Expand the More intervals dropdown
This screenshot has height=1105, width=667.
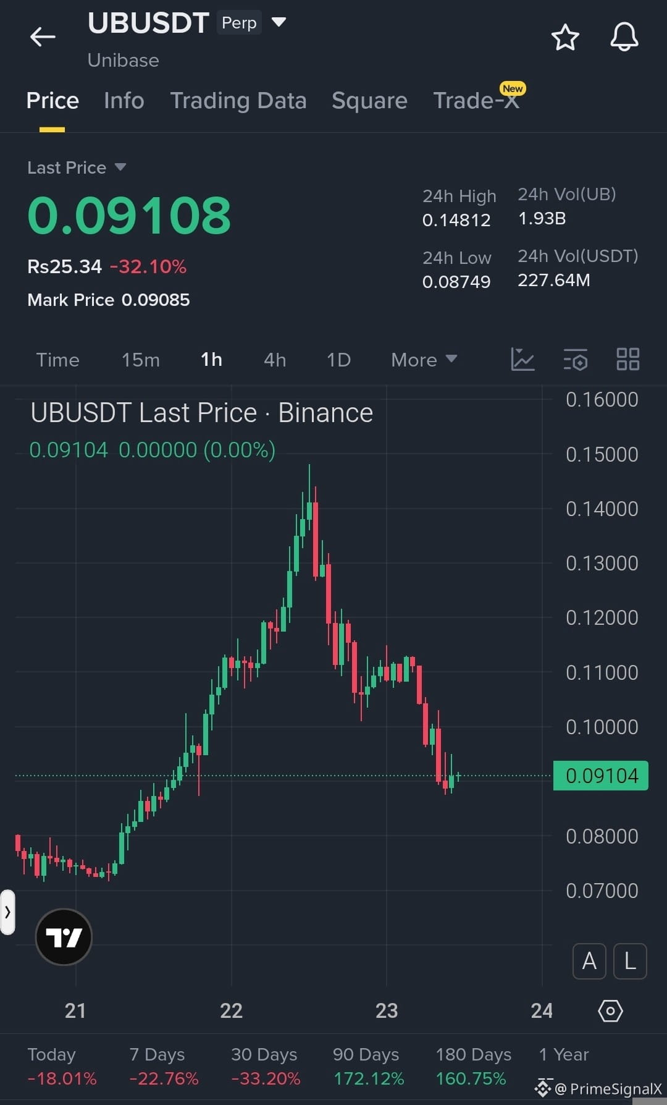[x=424, y=360]
